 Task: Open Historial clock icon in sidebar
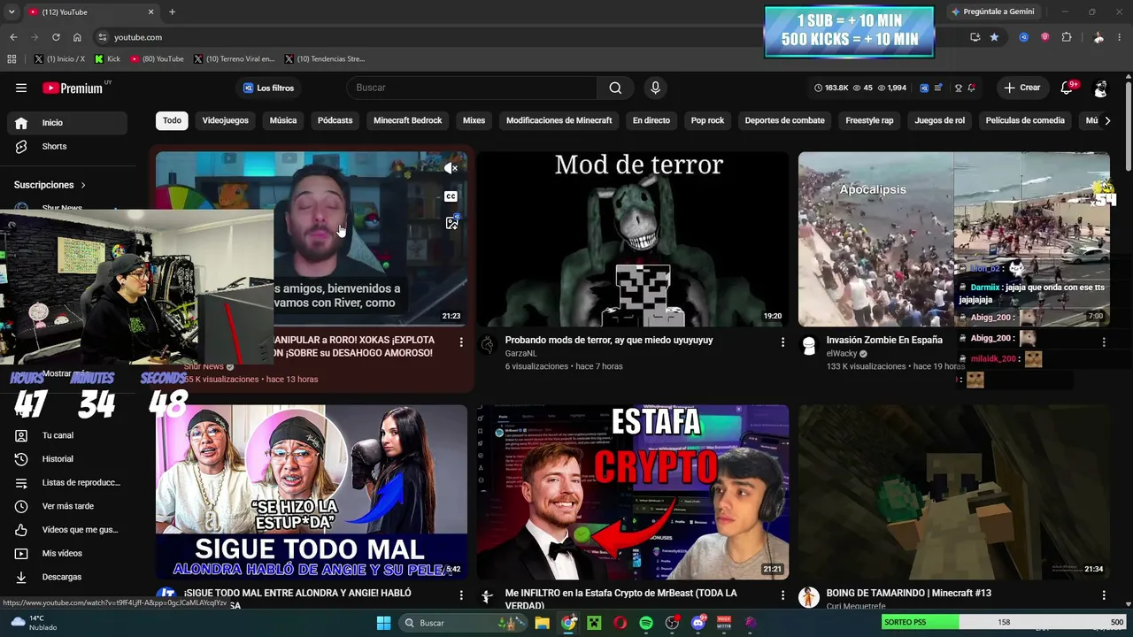21,459
